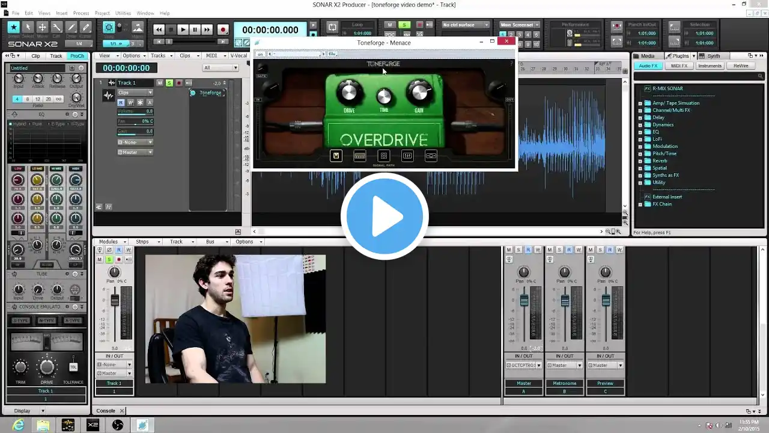Viewport: 769px width, 433px height.
Task: Activate the Move tool
Action: click(43, 28)
